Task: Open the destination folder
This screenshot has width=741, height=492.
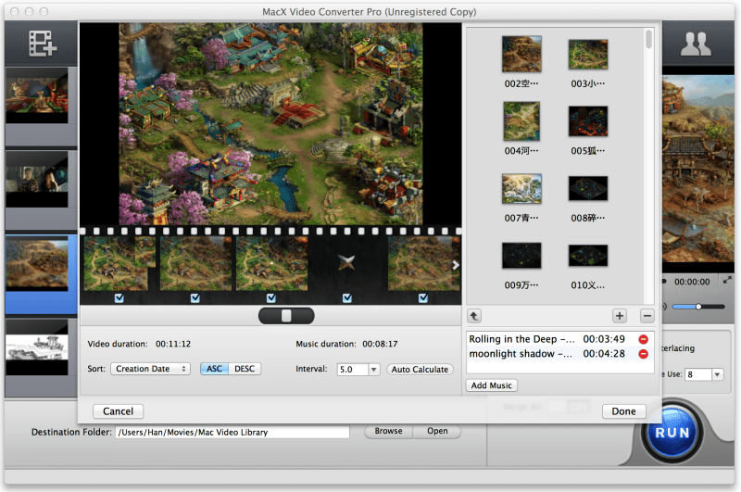Action: pyautogui.click(x=437, y=431)
